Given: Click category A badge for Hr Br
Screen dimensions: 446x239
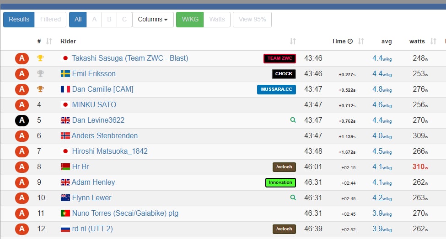Looking at the screenshot, I should click(x=22, y=167).
